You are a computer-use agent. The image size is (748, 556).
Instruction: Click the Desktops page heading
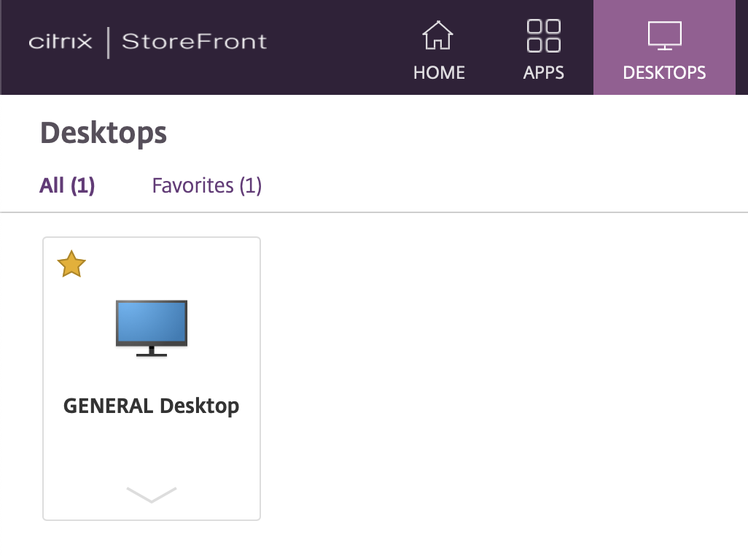104,134
